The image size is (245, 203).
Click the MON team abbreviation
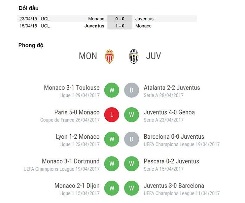88,56
